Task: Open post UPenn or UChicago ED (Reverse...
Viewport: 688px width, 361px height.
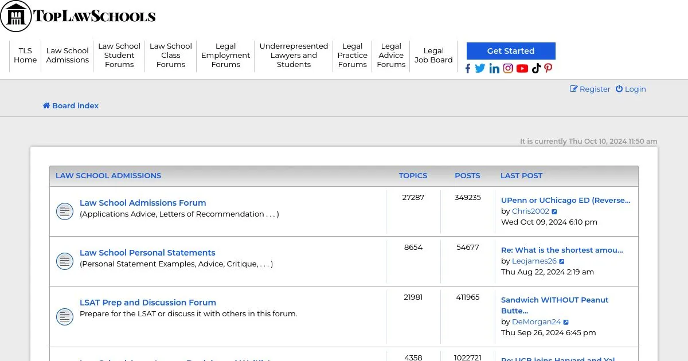Action: point(566,201)
